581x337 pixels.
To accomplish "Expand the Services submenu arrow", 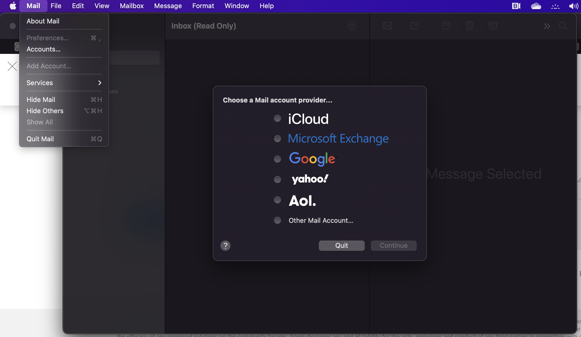I will pos(100,83).
